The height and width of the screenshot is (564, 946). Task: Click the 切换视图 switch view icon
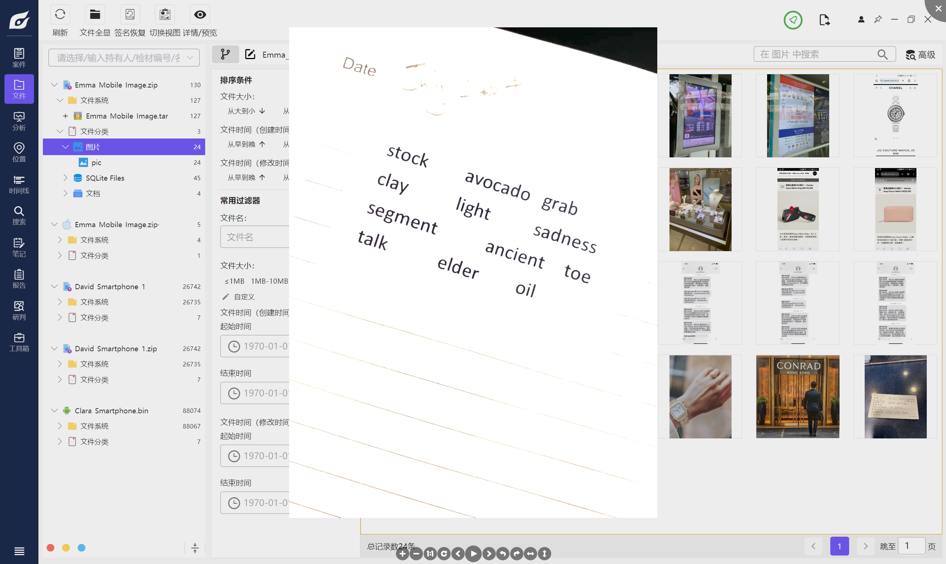tap(165, 15)
